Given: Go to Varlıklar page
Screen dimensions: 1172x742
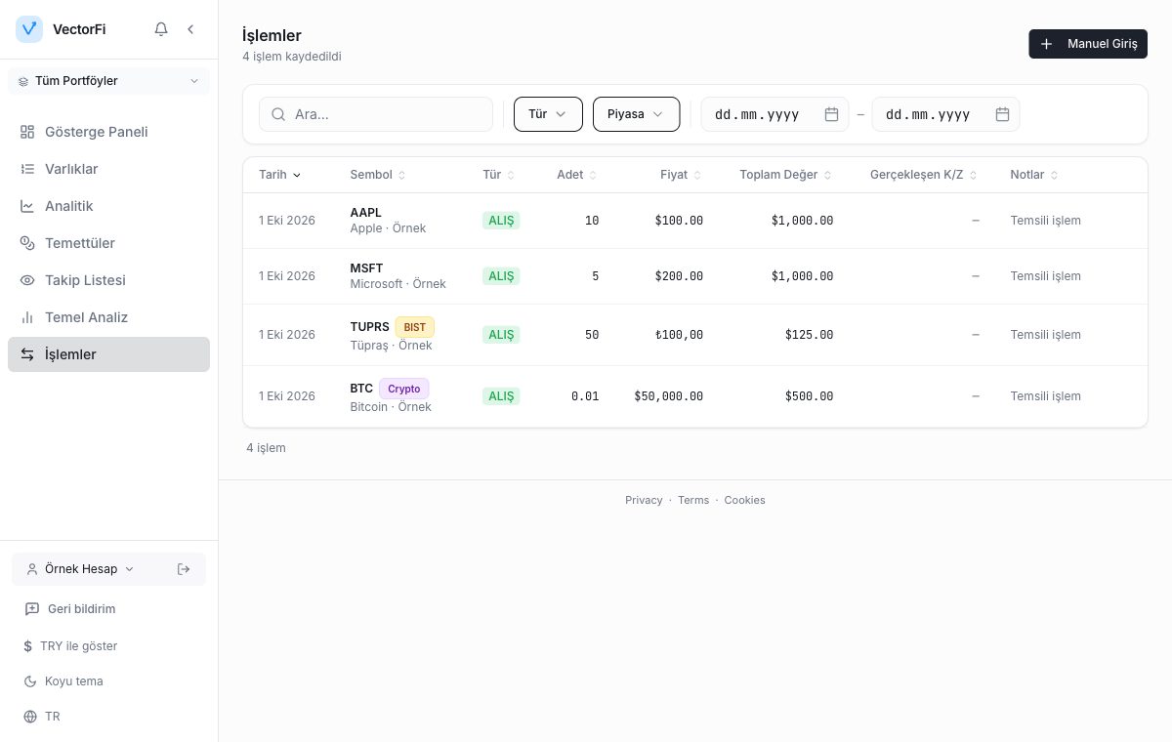Looking at the screenshot, I should [x=108, y=169].
